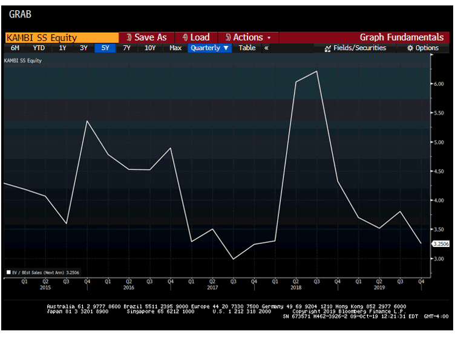
Task: Open Fields/Securities chart icon
Action: tap(328, 48)
